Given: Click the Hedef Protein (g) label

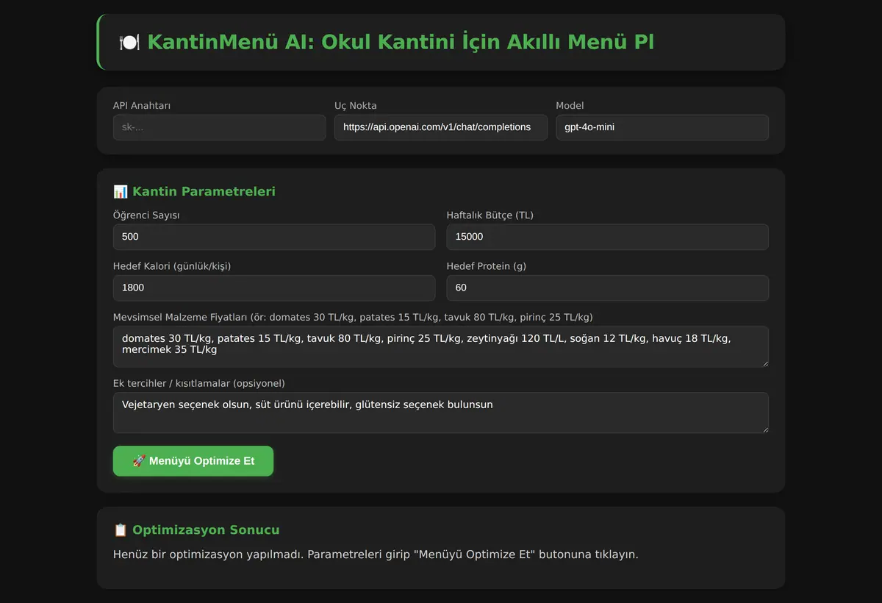Looking at the screenshot, I should click(x=487, y=266).
